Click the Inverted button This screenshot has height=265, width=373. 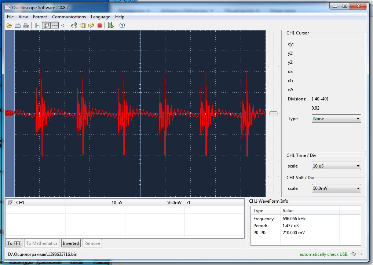click(70, 243)
